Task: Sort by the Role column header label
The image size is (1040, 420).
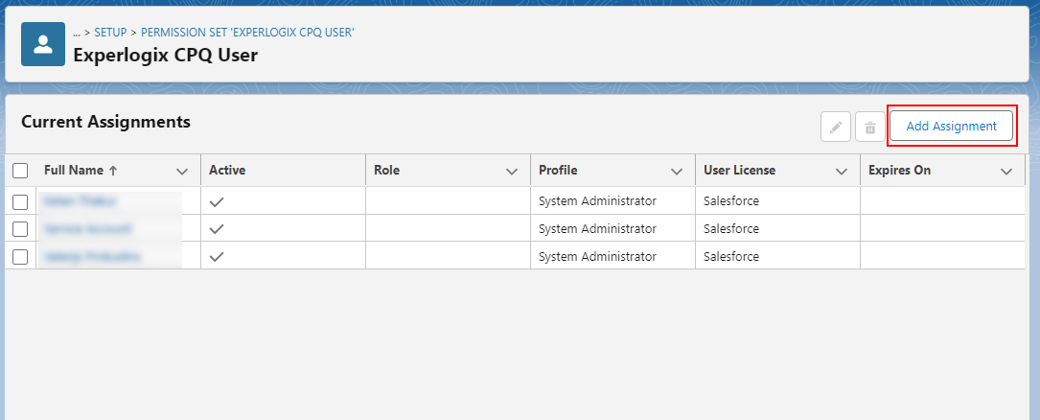Action: point(386,171)
